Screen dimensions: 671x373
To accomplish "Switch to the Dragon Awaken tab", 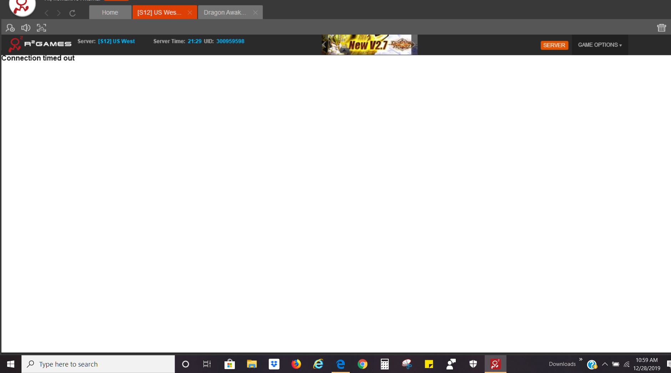I will click(x=225, y=12).
